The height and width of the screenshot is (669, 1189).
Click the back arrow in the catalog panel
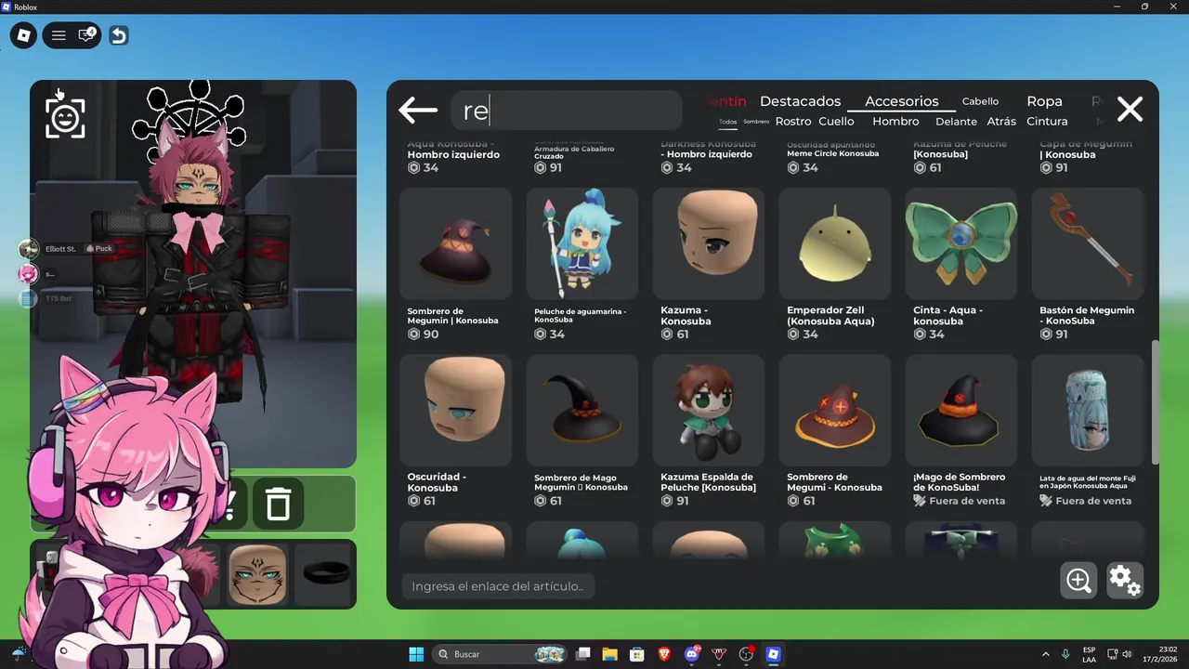418,111
